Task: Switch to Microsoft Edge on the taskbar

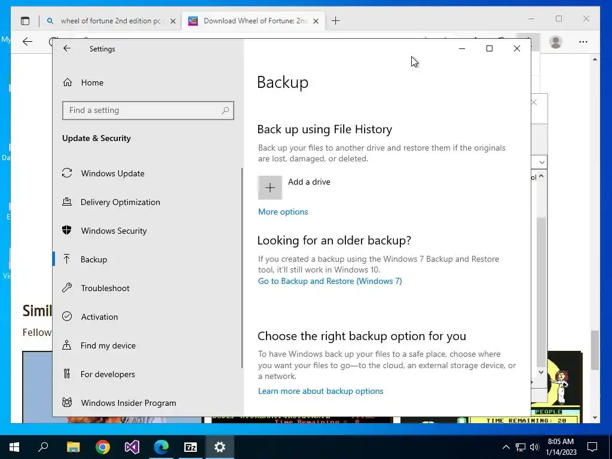Action: coord(161,447)
